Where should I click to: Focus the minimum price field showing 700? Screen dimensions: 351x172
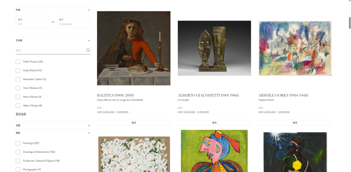[x=33, y=22]
